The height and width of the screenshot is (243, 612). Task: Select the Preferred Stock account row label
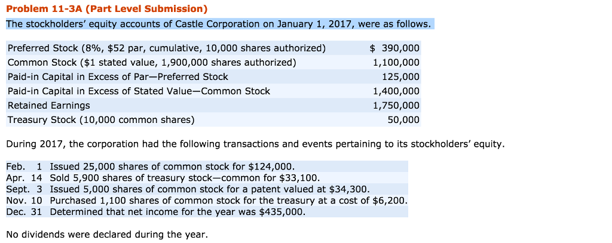click(x=167, y=48)
